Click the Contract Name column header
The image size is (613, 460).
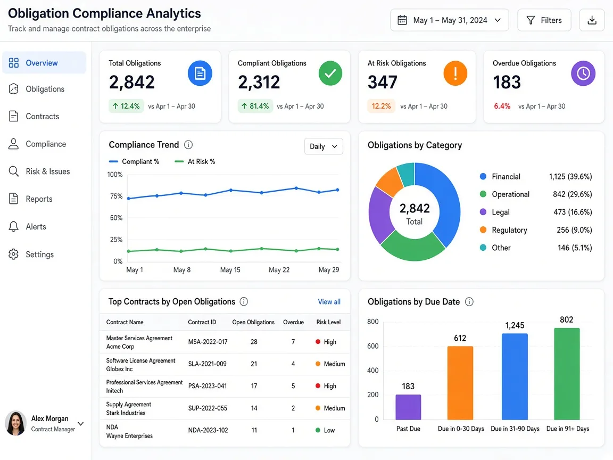click(125, 322)
